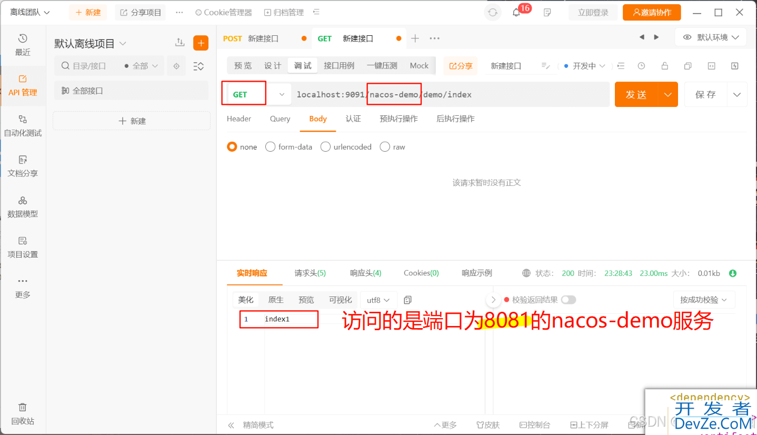Screen dimensions: 757x435
Task: Click the duplicate copy icon in toolbar
Action: tap(688, 66)
